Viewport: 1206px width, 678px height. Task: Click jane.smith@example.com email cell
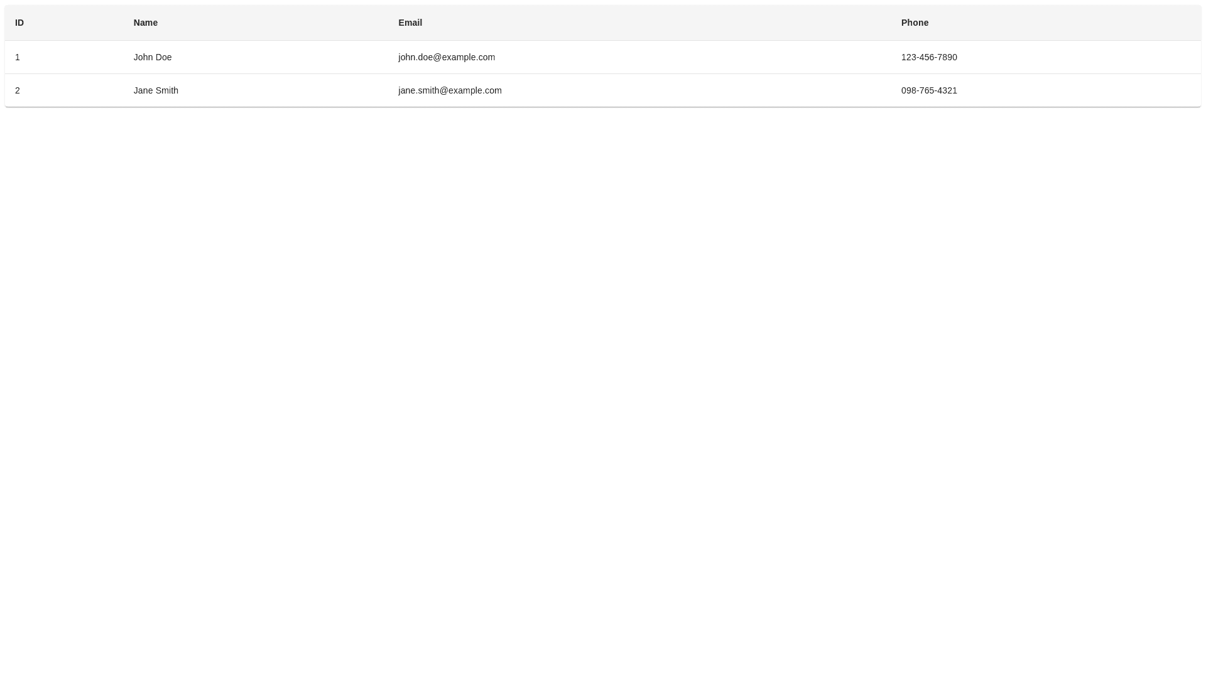coord(450,90)
